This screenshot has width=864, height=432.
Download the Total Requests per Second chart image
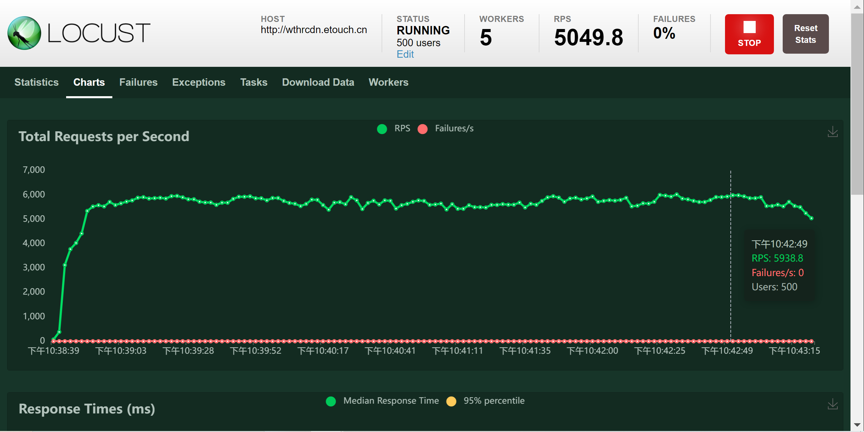point(832,132)
